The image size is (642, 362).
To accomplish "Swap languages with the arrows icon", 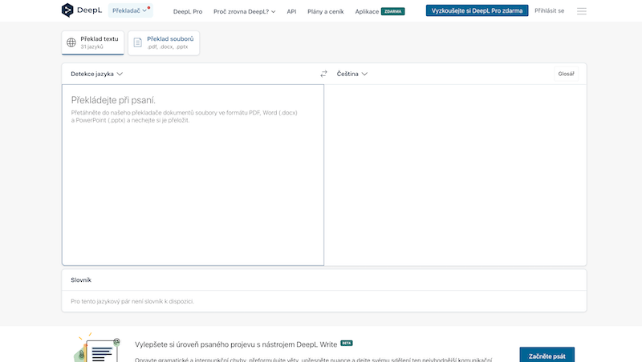I will (324, 74).
